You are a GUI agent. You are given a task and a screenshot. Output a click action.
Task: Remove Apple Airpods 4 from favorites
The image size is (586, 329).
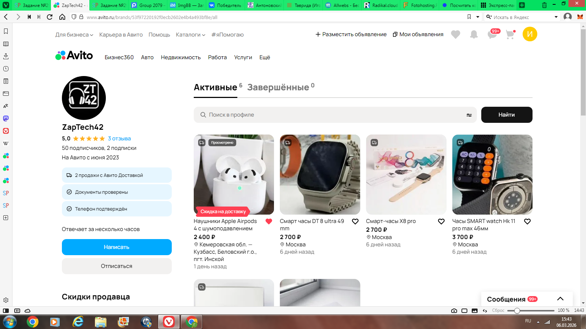click(x=269, y=222)
